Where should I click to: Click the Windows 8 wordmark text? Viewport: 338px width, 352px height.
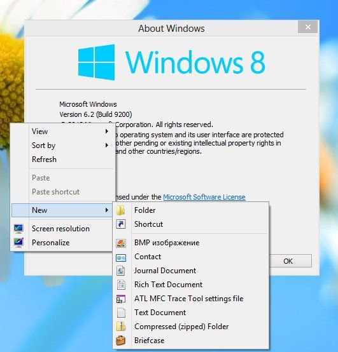click(x=195, y=62)
